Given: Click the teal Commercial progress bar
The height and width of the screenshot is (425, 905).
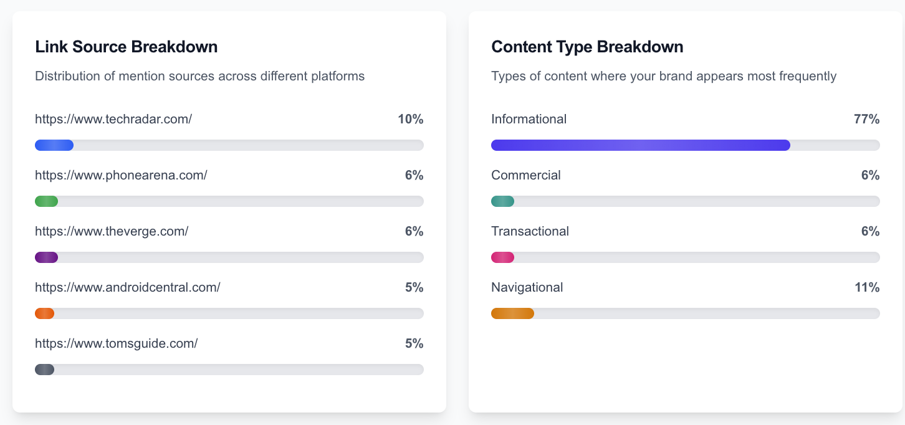Looking at the screenshot, I should click(503, 201).
